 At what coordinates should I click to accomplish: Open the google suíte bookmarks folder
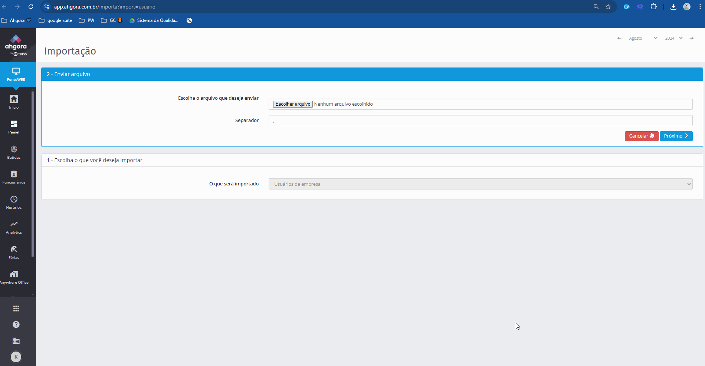[55, 20]
